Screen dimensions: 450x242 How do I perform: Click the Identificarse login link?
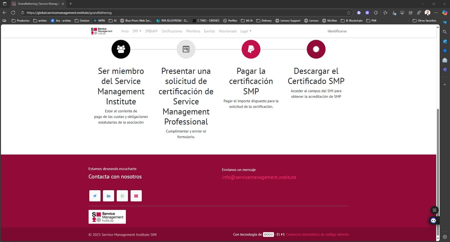(x=337, y=31)
